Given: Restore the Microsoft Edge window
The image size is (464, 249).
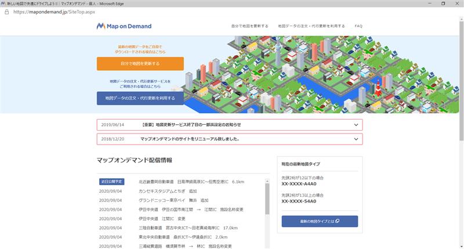Looking at the screenshot, I should click(x=443, y=3).
